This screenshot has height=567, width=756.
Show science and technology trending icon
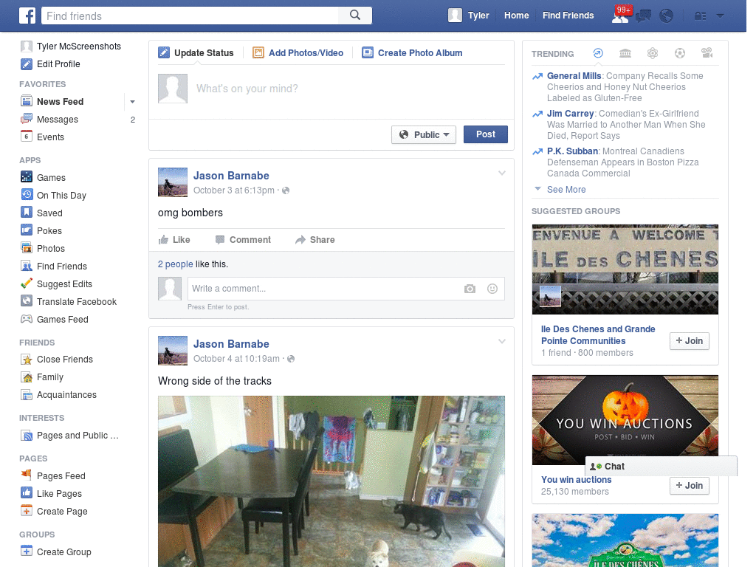pyautogui.click(x=653, y=53)
